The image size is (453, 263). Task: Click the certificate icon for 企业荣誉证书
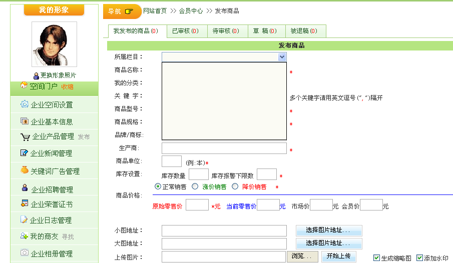tap(25, 203)
